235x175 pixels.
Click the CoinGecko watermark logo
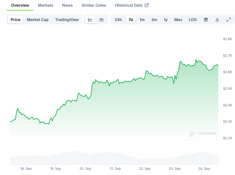[203, 133]
